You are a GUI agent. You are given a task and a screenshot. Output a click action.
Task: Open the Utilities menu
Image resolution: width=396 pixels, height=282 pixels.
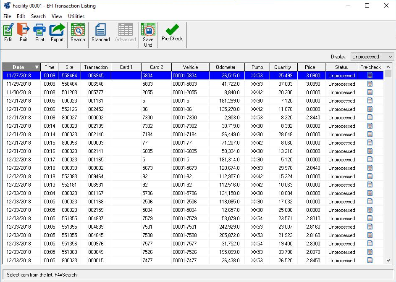coord(76,16)
